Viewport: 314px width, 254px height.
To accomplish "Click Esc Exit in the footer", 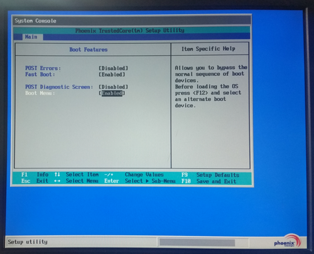I will pos(35,181).
